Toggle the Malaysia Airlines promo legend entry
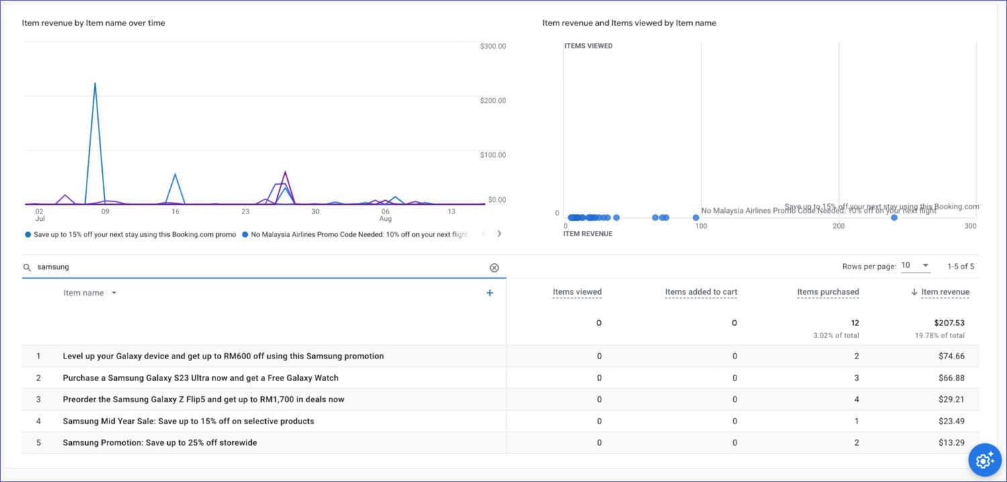1007x482 pixels. point(356,234)
